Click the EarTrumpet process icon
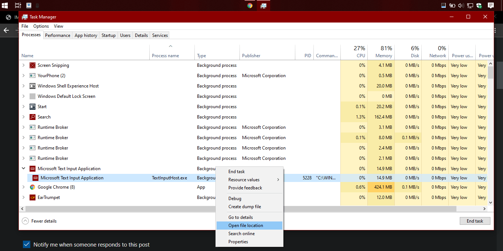Screen dimensions: 503x251 click(x=33, y=197)
